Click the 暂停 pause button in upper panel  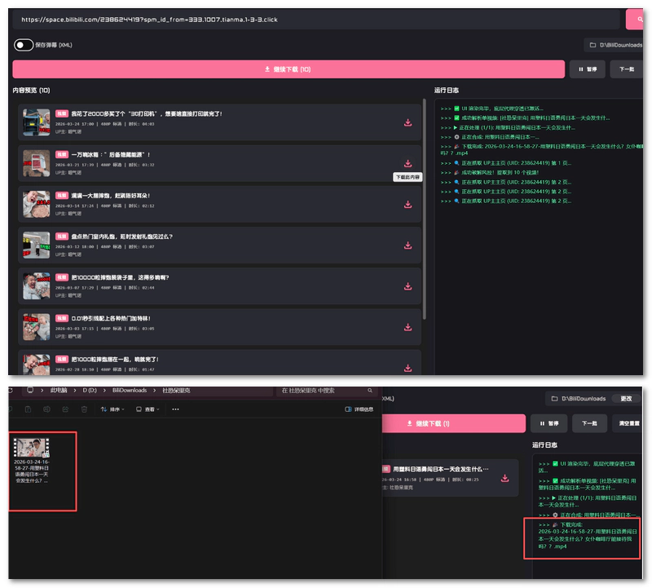(587, 69)
